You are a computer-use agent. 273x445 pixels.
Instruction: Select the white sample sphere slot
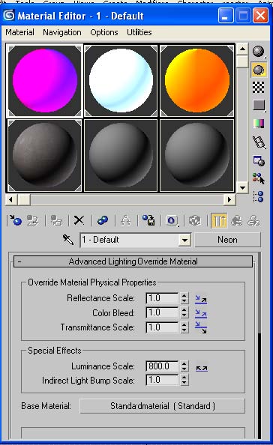pos(121,81)
